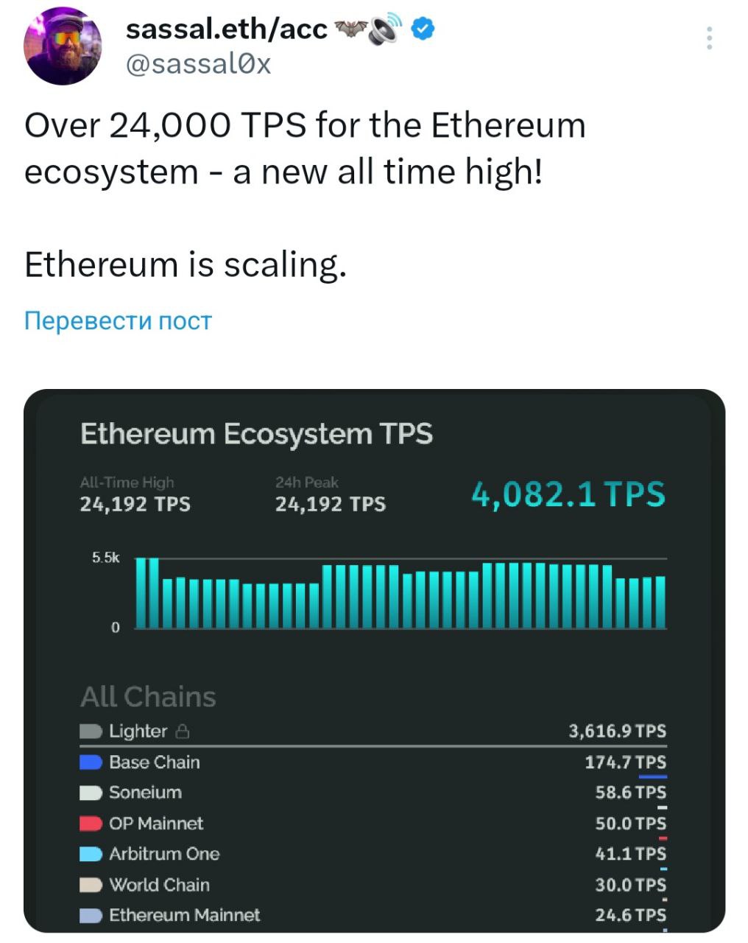The height and width of the screenshot is (943, 748).
Task: Open the @sassal0x handle link
Action: click(x=199, y=64)
